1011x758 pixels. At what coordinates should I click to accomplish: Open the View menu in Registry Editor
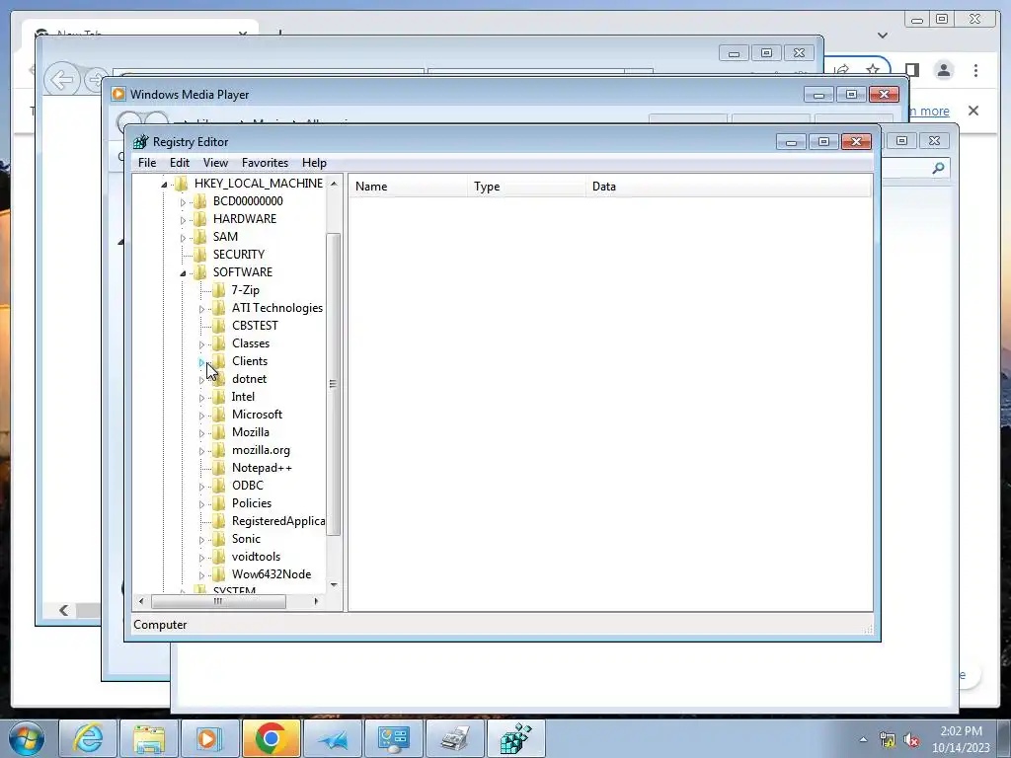pos(215,163)
